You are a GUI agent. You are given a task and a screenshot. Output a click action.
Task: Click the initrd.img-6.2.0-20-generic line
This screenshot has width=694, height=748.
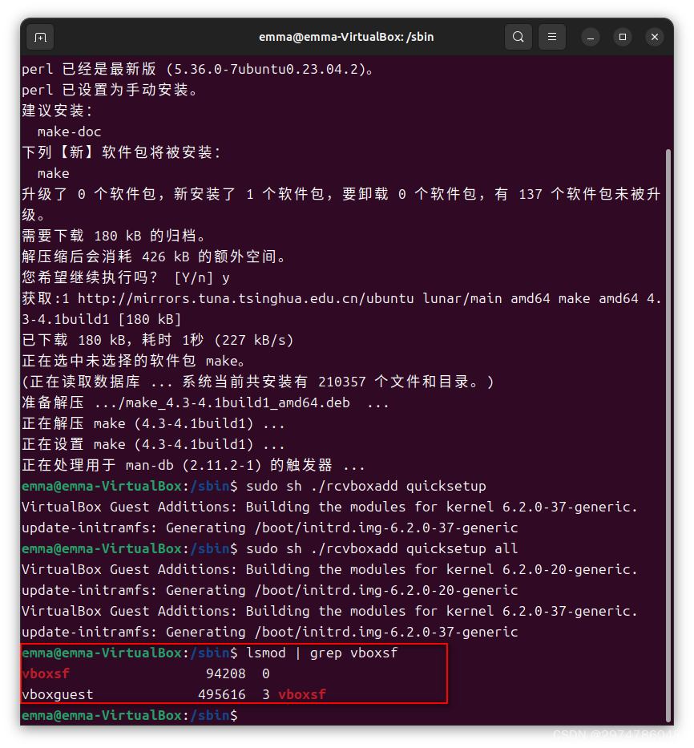pyautogui.click(x=269, y=590)
